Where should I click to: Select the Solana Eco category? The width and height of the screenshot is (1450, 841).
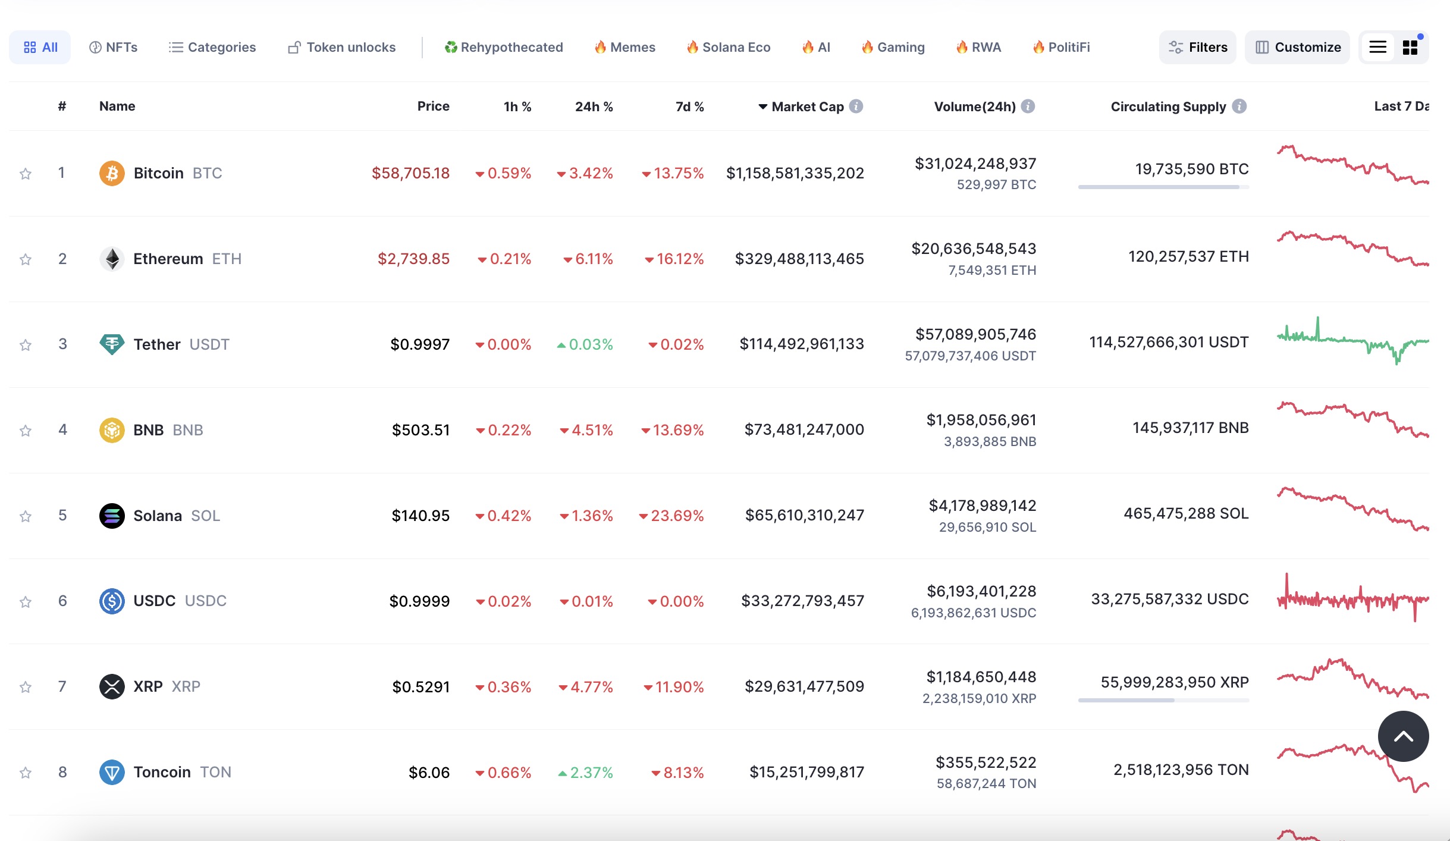pyautogui.click(x=728, y=47)
